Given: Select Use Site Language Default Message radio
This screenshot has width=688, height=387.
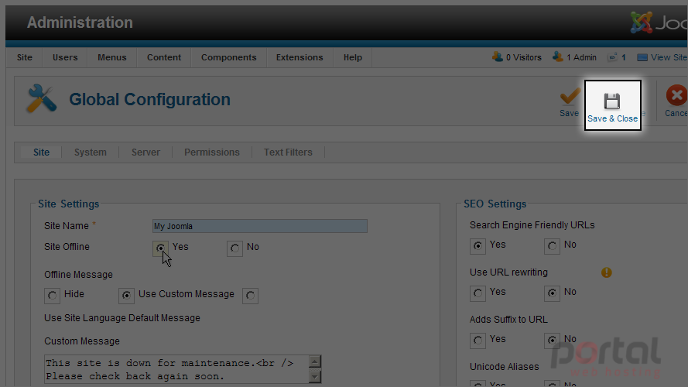Looking at the screenshot, I should (x=250, y=296).
